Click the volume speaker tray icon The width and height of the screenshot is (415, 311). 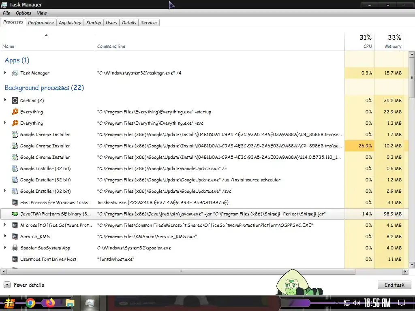pyautogui.click(x=357, y=303)
